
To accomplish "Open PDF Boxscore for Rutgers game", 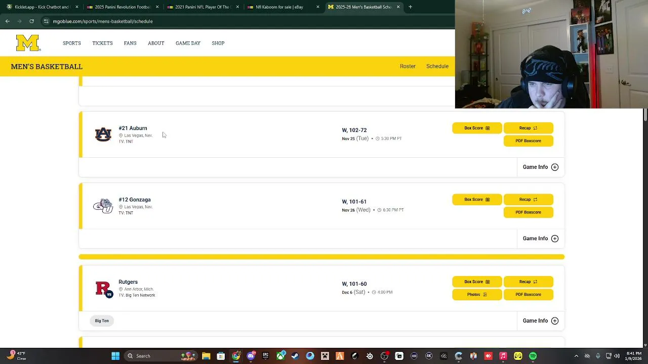I will (529, 294).
